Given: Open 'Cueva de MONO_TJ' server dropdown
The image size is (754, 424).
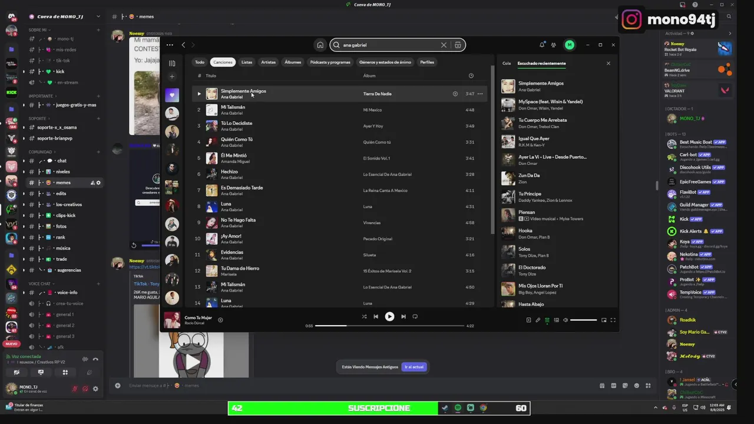Looking at the screenshot, I should 65,16.
